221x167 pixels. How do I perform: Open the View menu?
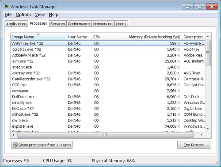[40, 15]
